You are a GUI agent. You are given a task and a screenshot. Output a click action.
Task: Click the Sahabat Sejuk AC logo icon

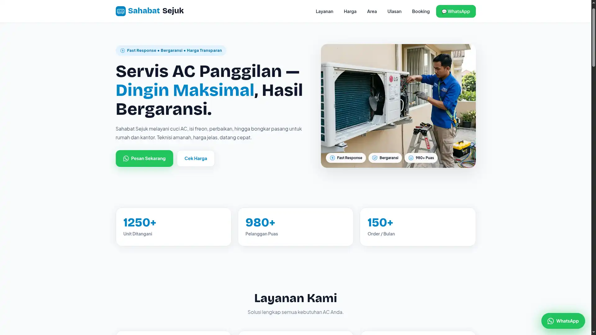(120, 11)
